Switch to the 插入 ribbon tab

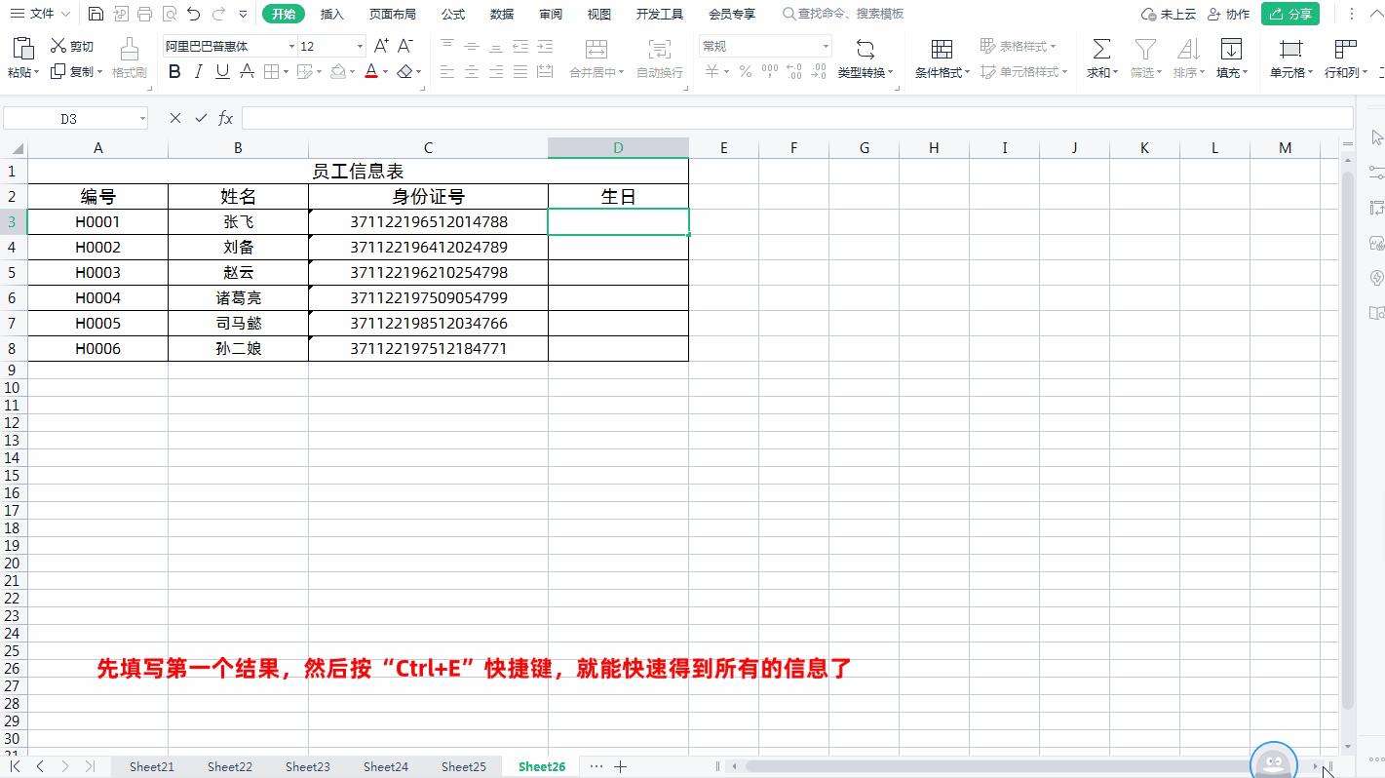click(x=331, y=14)
